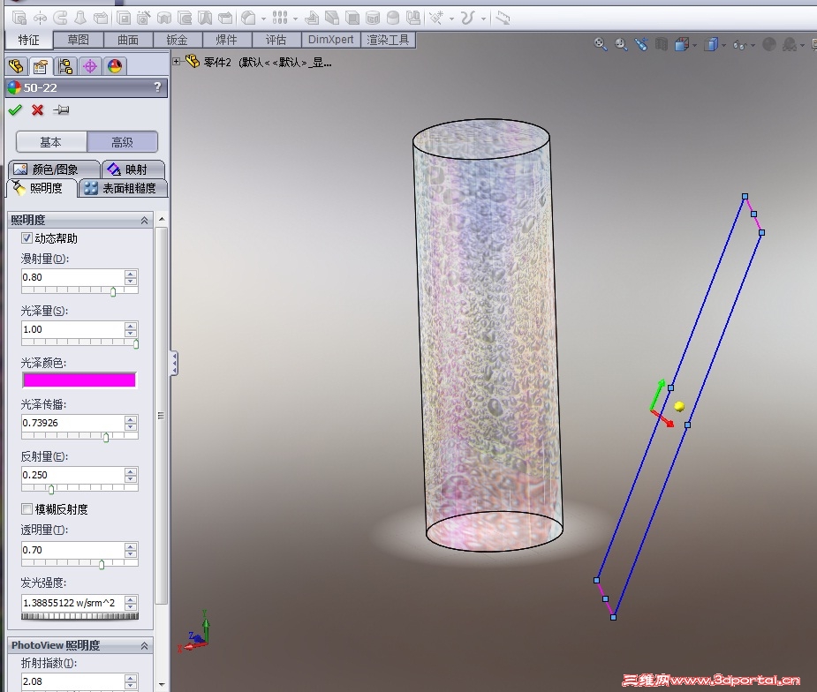Image resolution: width=817 pixels, height=692 pixels.
Task: Select the DimXpert command tab
Action: coord(331,40)
